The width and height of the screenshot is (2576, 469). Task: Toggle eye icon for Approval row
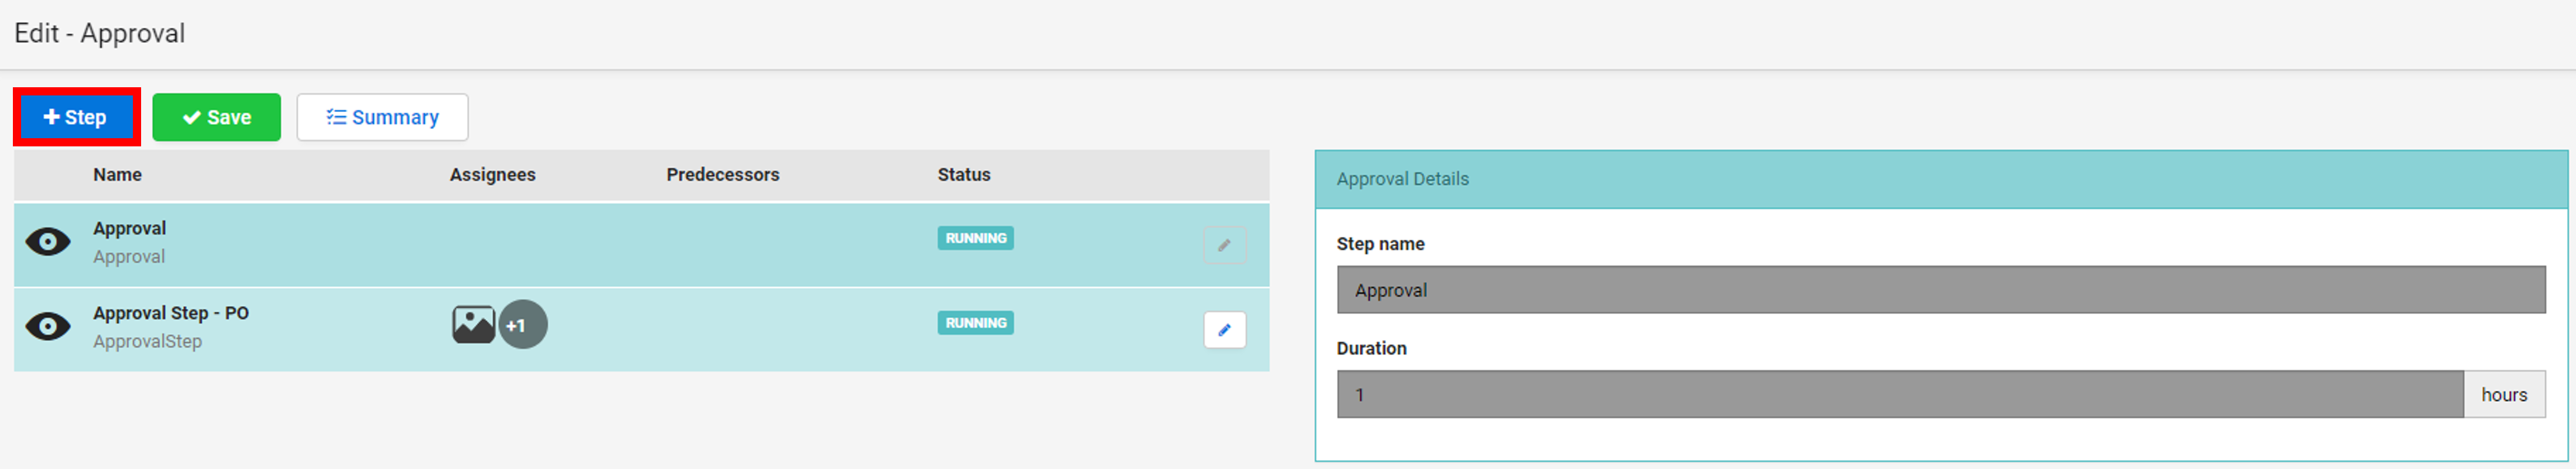point(48,242)
